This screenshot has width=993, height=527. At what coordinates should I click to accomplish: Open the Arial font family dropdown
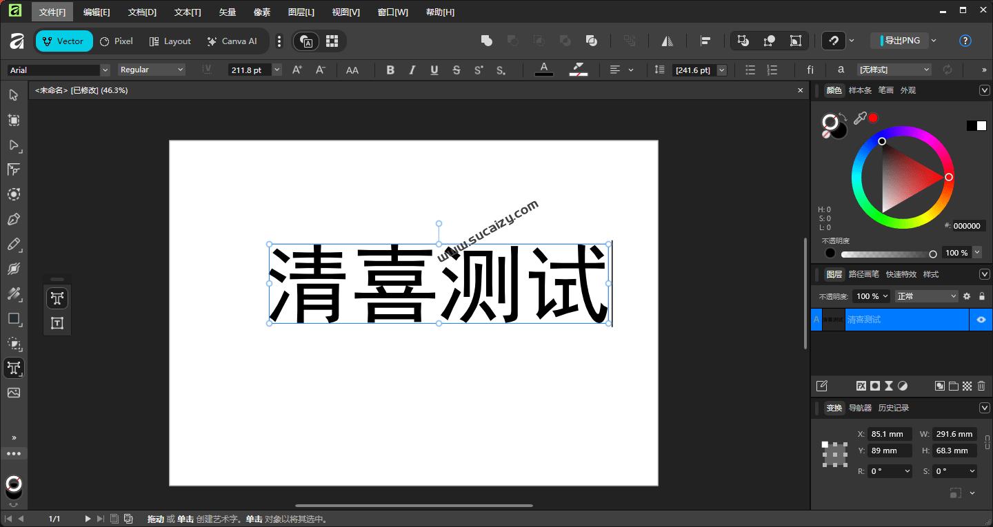tap(105, 70)
